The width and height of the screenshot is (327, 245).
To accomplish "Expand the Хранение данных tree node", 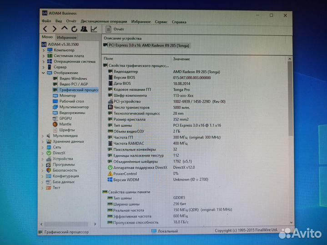I will tap(43, 142).
